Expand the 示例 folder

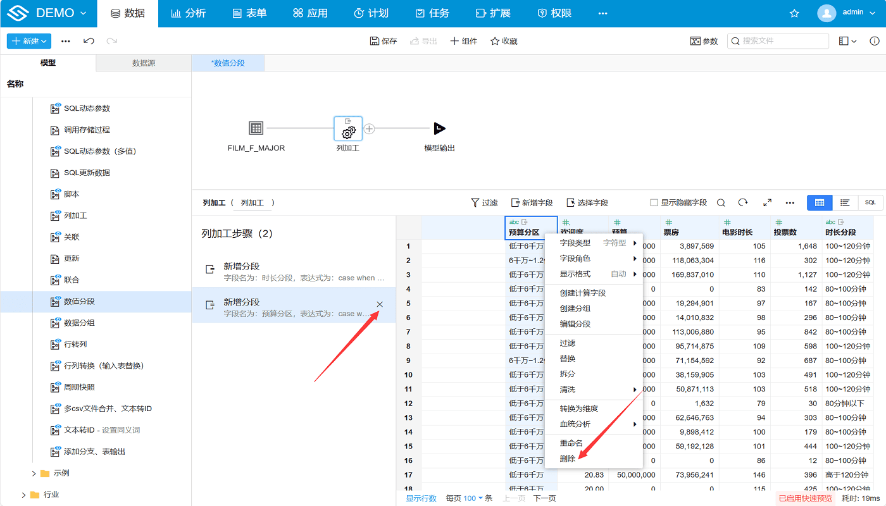(34, 473)
